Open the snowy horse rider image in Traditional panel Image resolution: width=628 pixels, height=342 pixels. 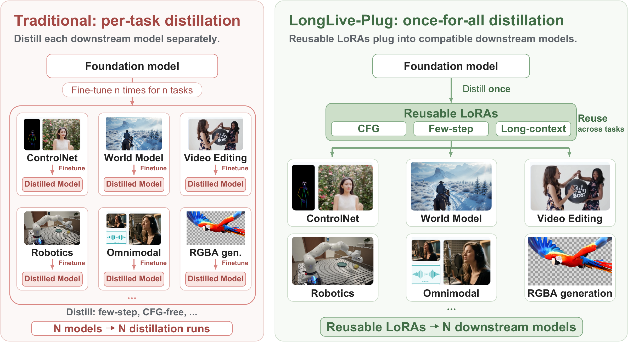pyautogui.click(x=134, y=133)
